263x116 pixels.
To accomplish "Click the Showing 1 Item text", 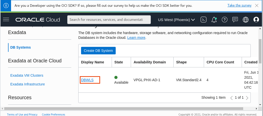I will coord(213,97).
